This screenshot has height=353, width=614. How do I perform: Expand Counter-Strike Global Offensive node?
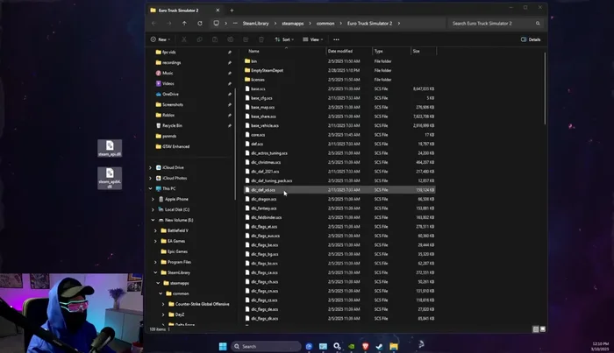(163, 304)
